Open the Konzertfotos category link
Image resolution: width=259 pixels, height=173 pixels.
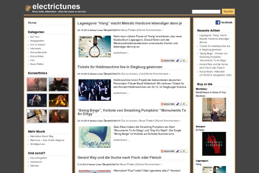coord(37,56)
